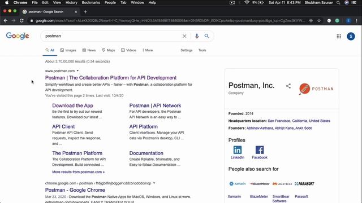
Task: Click Postman logo in knowledge panel
Action: [x=316, y=89]
